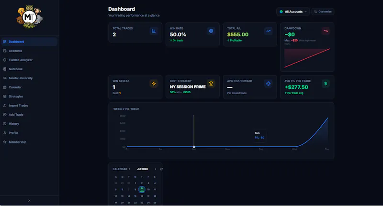This screenshot has height=206, width=383.
Task: Click the Customize button
Action: coord(323,11)
